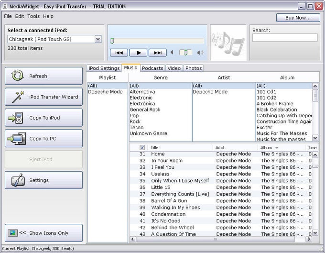
Task: Click the Refresh arrows icon
Action: 17,76
